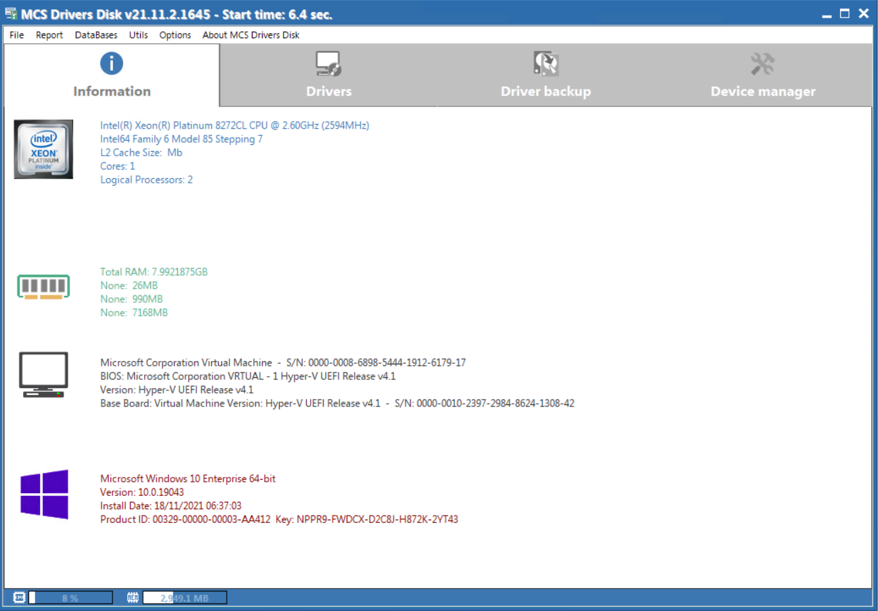Open the DataBases menu
The image size is (878, 611).
pos(96,35)
